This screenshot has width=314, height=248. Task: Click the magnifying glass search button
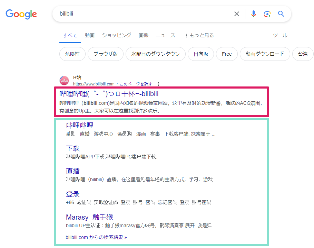tap(281, 14)
